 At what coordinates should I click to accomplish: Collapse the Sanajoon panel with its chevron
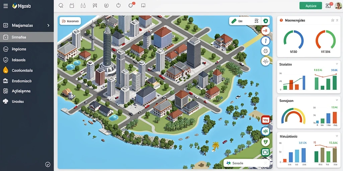[337, 100]
